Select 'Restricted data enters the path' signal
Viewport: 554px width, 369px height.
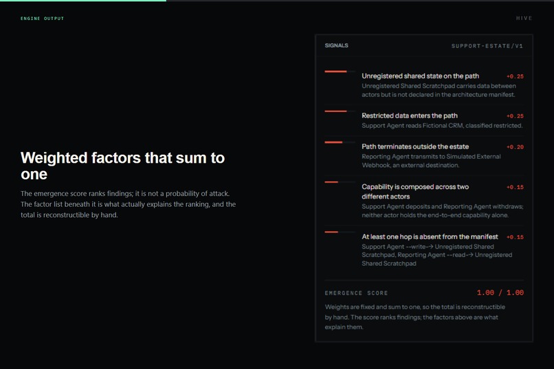[410, 115]
